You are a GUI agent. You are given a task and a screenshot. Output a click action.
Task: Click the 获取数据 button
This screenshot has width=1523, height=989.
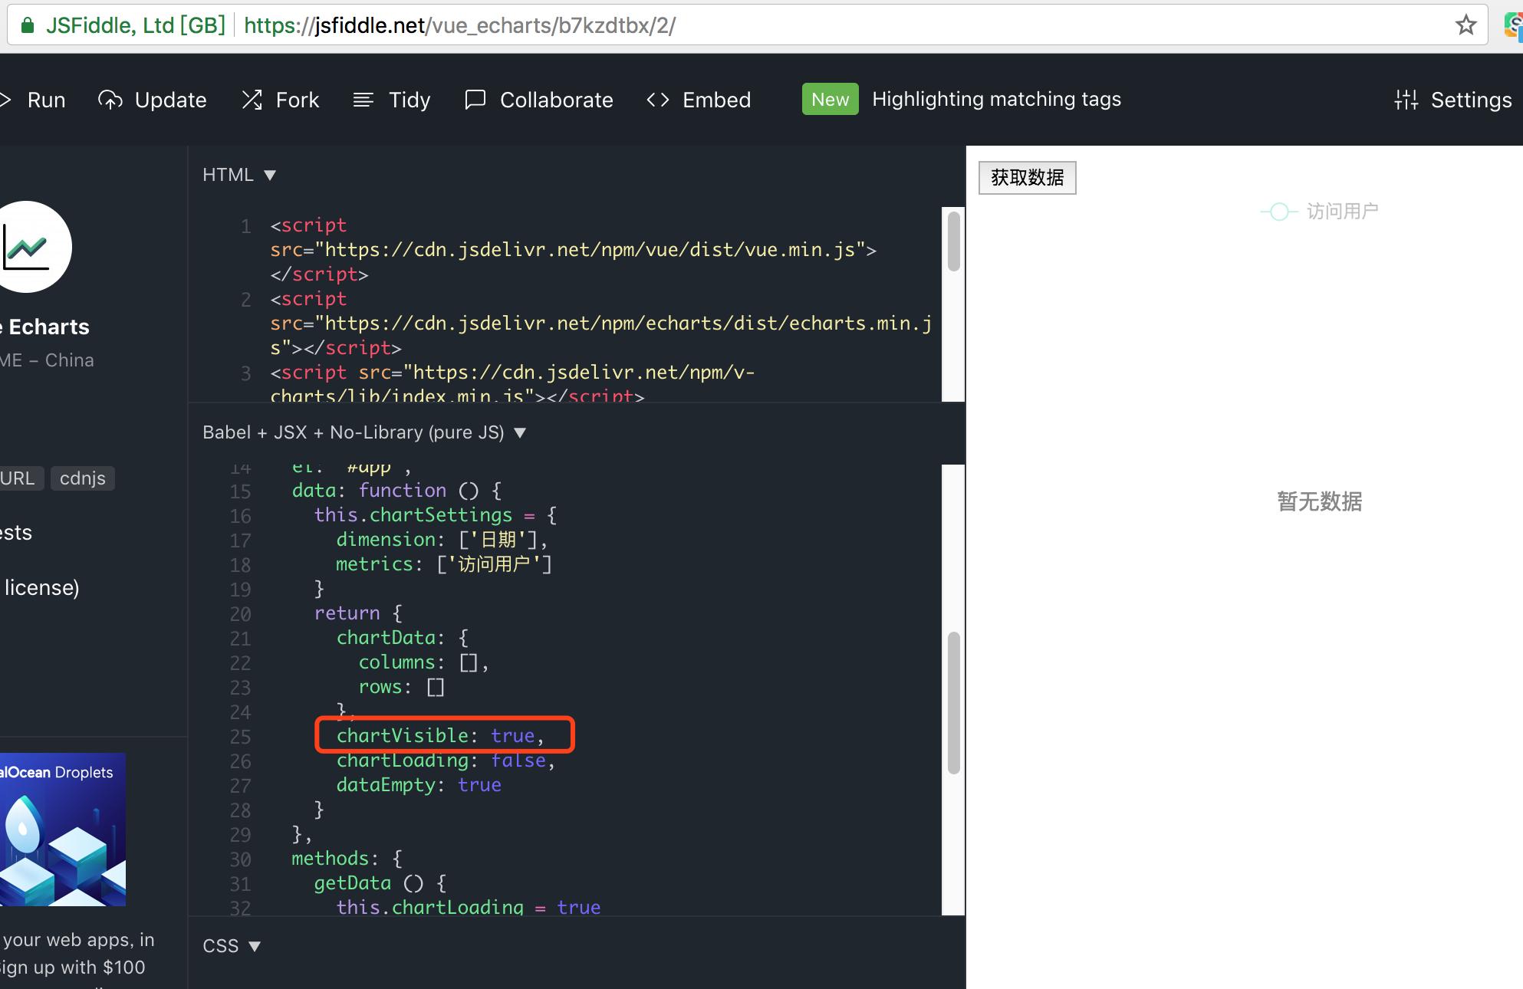click(1027, 177)
